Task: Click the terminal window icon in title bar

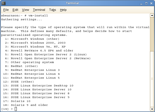Action: pyautogui.click(x=4, y=3)
